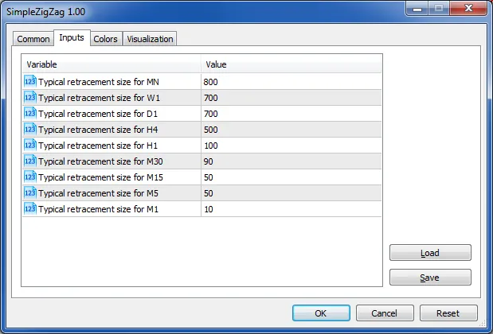Click the integer icon beside the H4 retracement row

[30, 129]
